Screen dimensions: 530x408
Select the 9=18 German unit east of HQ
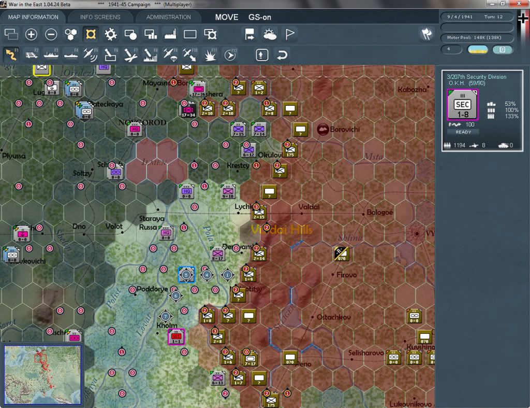tap(228, 192)
